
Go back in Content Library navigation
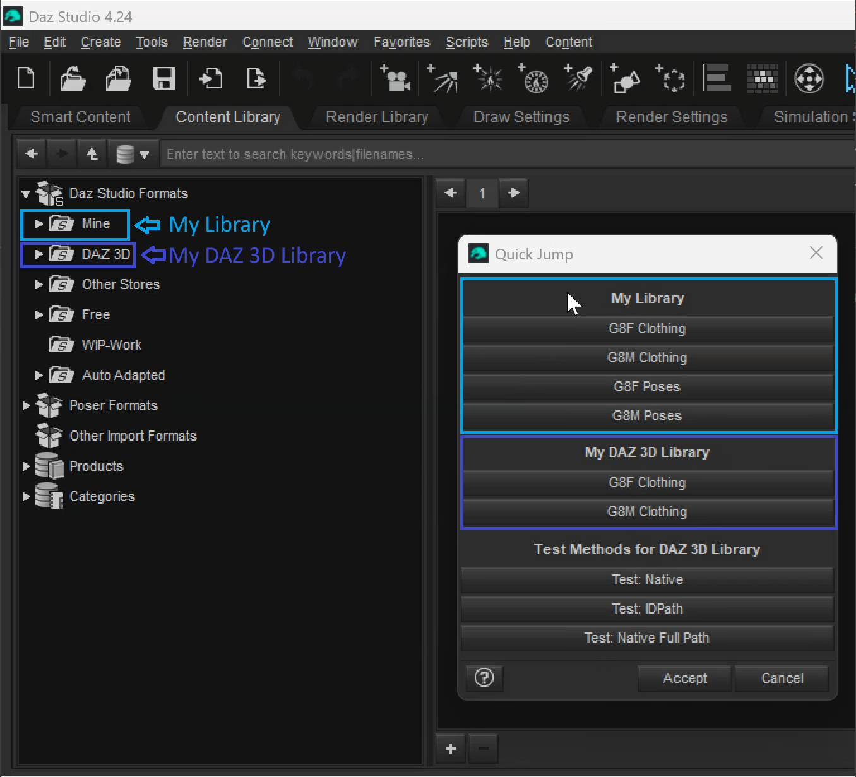tap(32, 154)
